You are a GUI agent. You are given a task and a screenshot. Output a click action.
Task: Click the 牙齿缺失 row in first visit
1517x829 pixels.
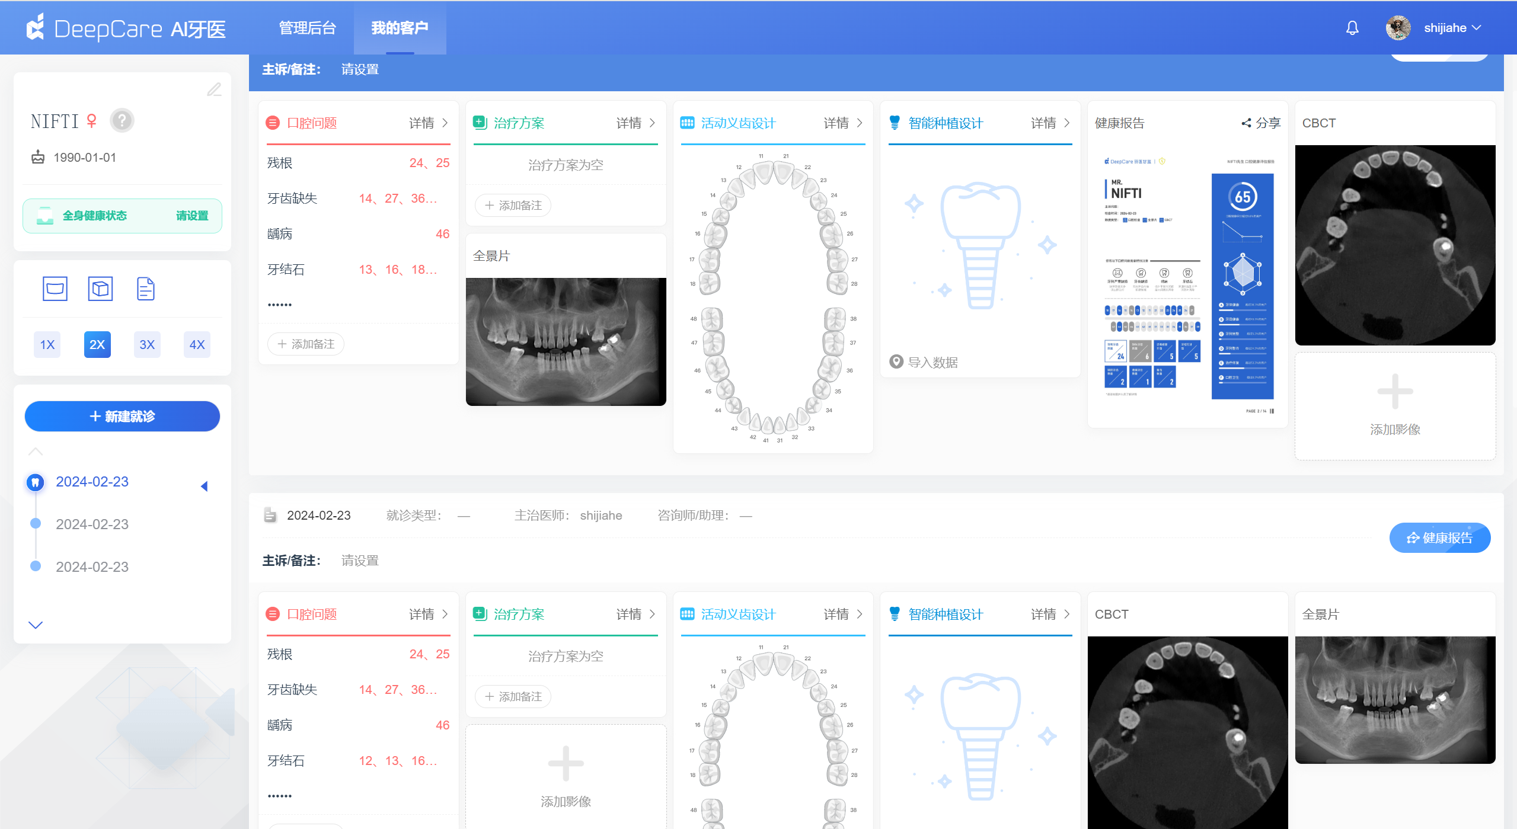[358, 199]
